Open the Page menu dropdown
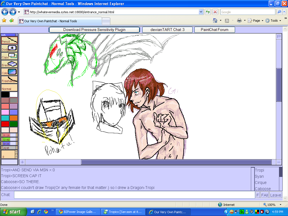This screenshot has height=216, width=288. pos(256,21)
